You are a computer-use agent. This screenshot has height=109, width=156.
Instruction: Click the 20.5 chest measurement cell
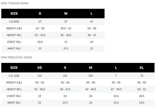click(40, 42)
